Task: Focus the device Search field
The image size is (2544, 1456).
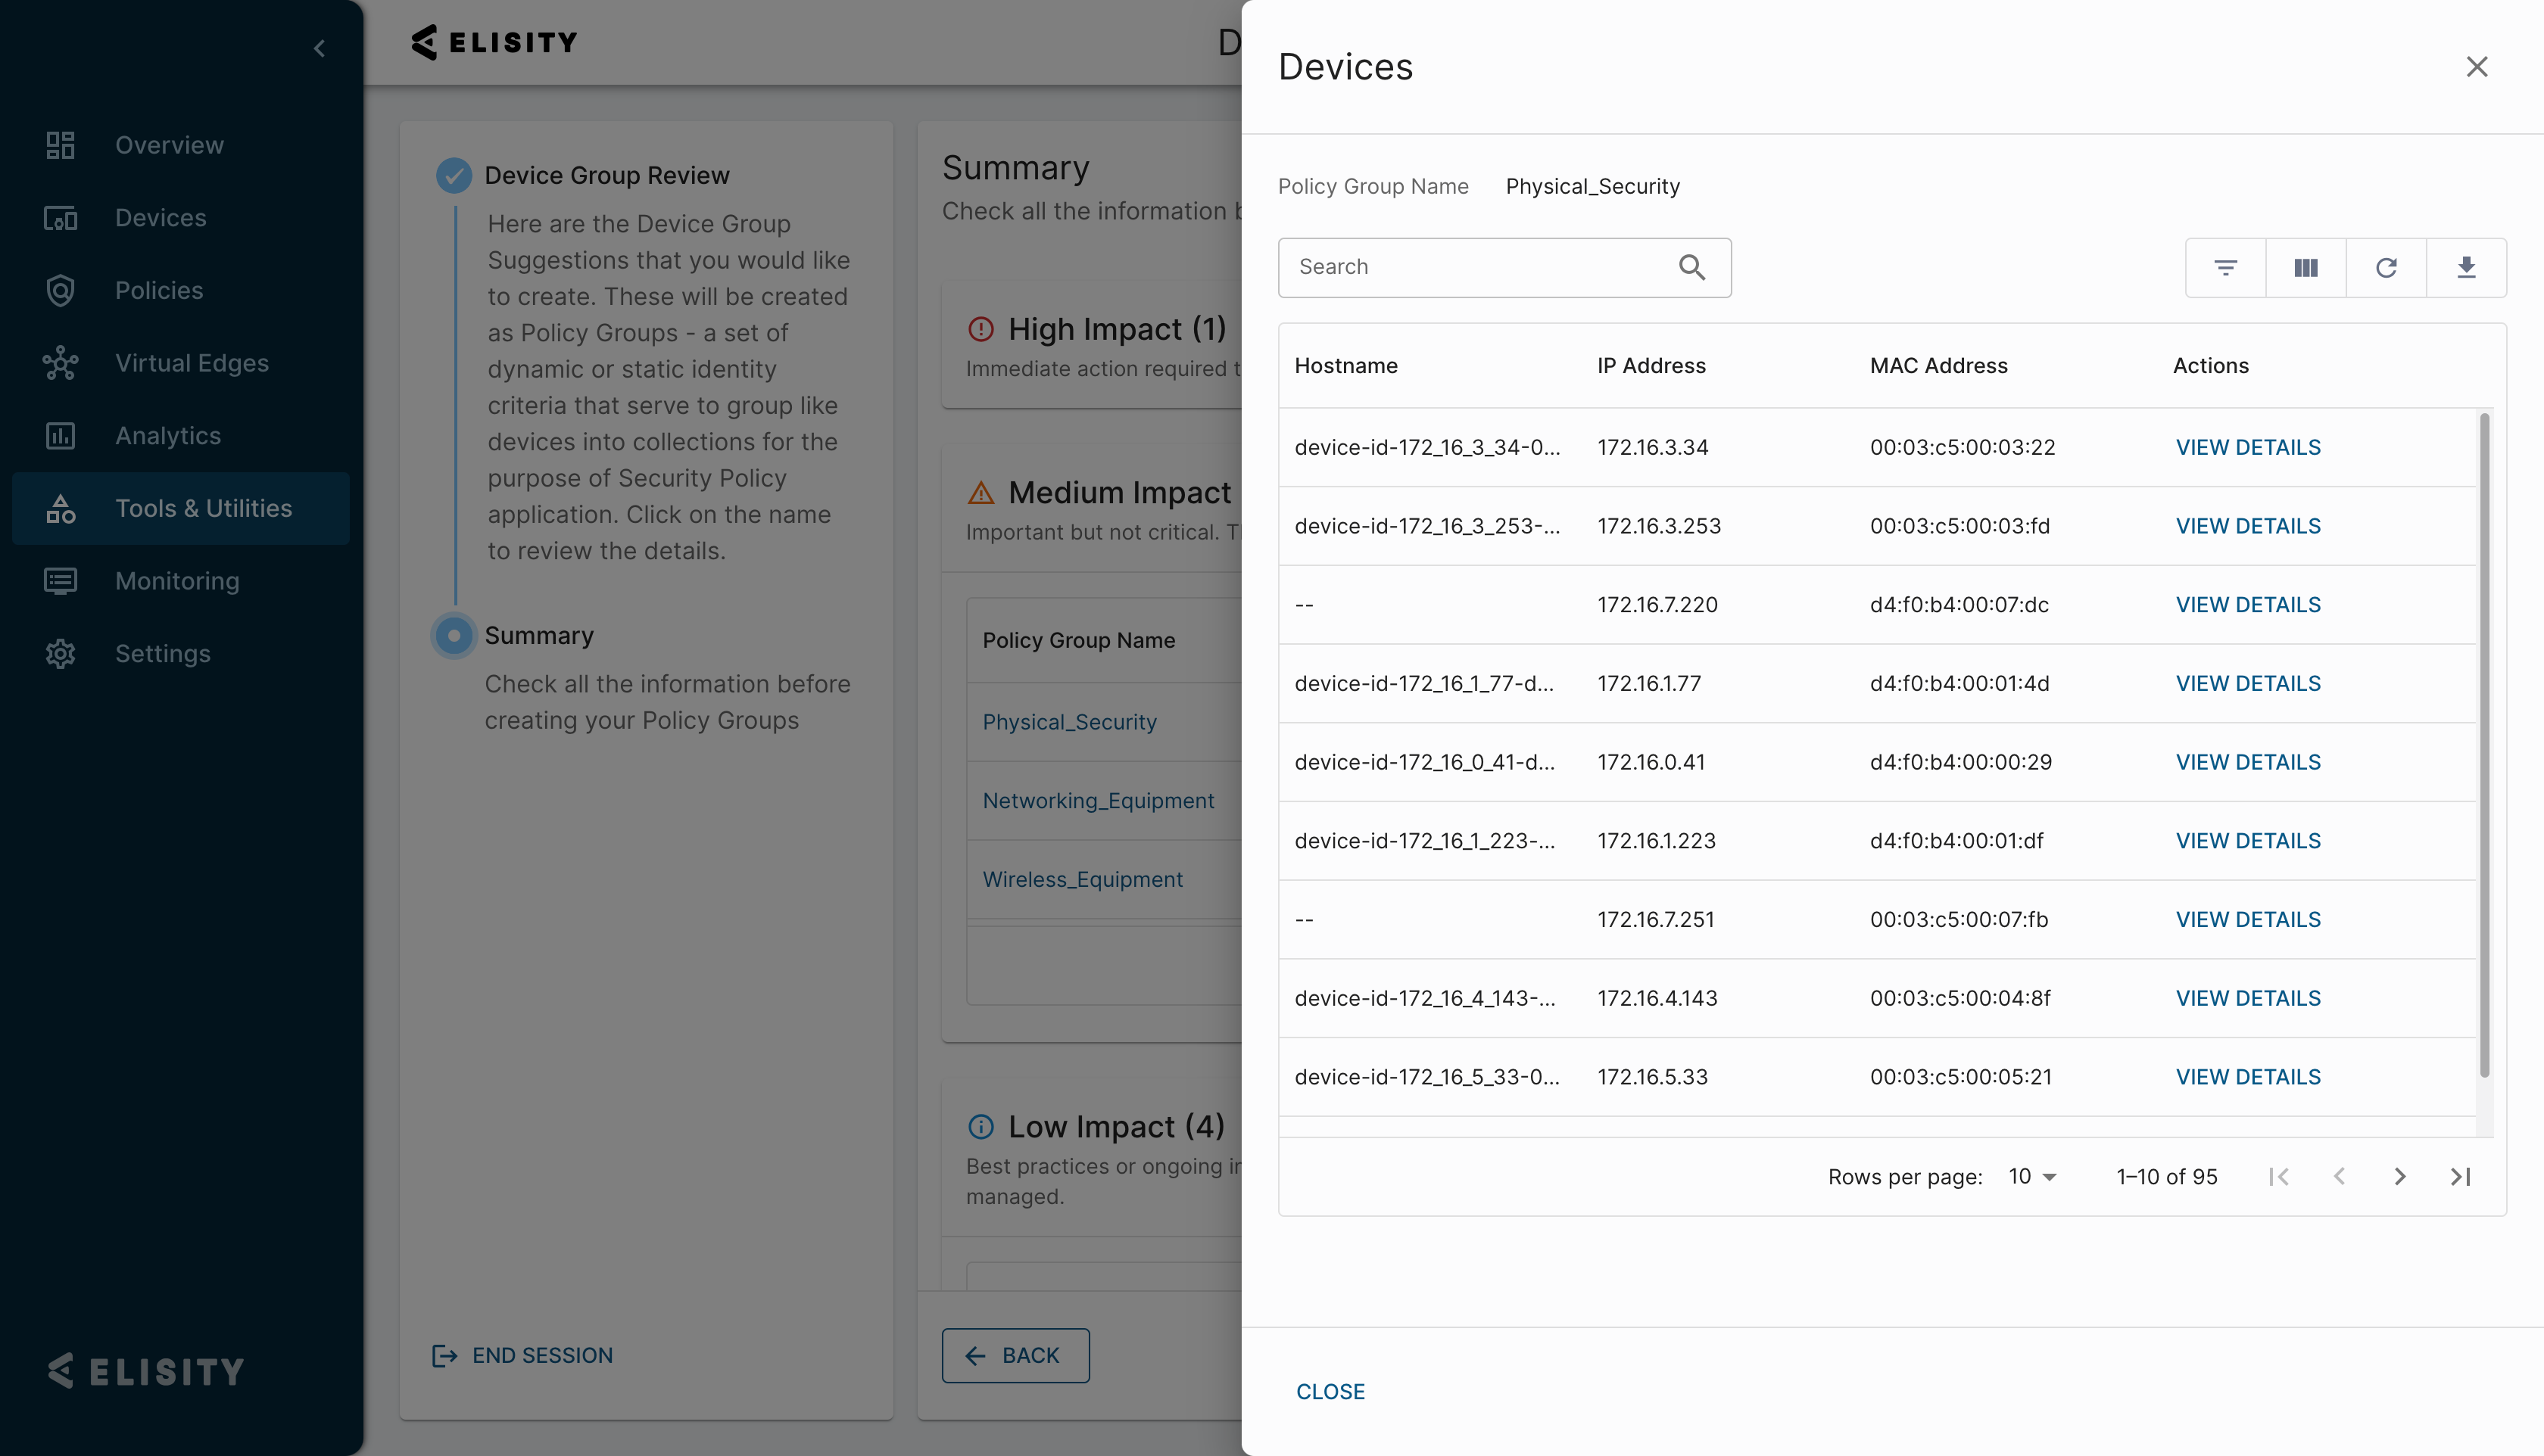Action: (1504, 267)
